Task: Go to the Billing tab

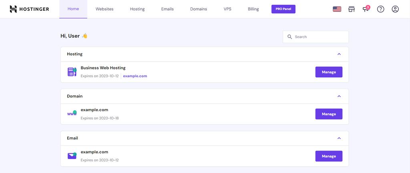Action: pos(253,9)
